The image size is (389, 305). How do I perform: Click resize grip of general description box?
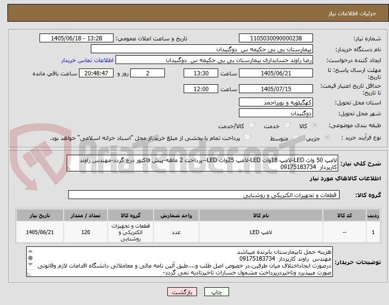pos(69,169)
